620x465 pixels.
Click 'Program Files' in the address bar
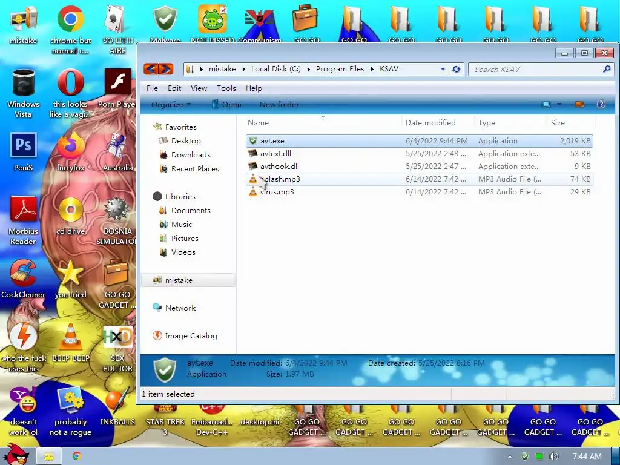[340, 69]
